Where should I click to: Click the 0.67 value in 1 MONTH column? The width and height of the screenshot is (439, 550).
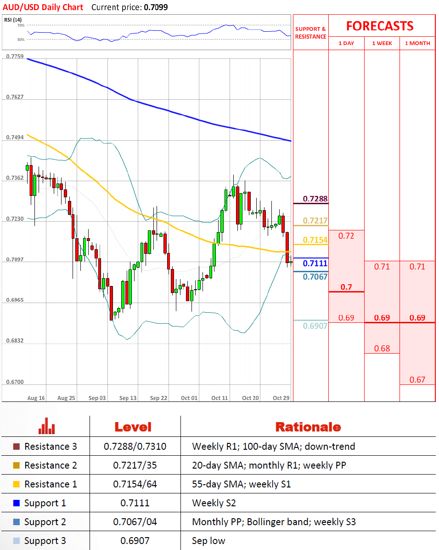pos(417,379)
